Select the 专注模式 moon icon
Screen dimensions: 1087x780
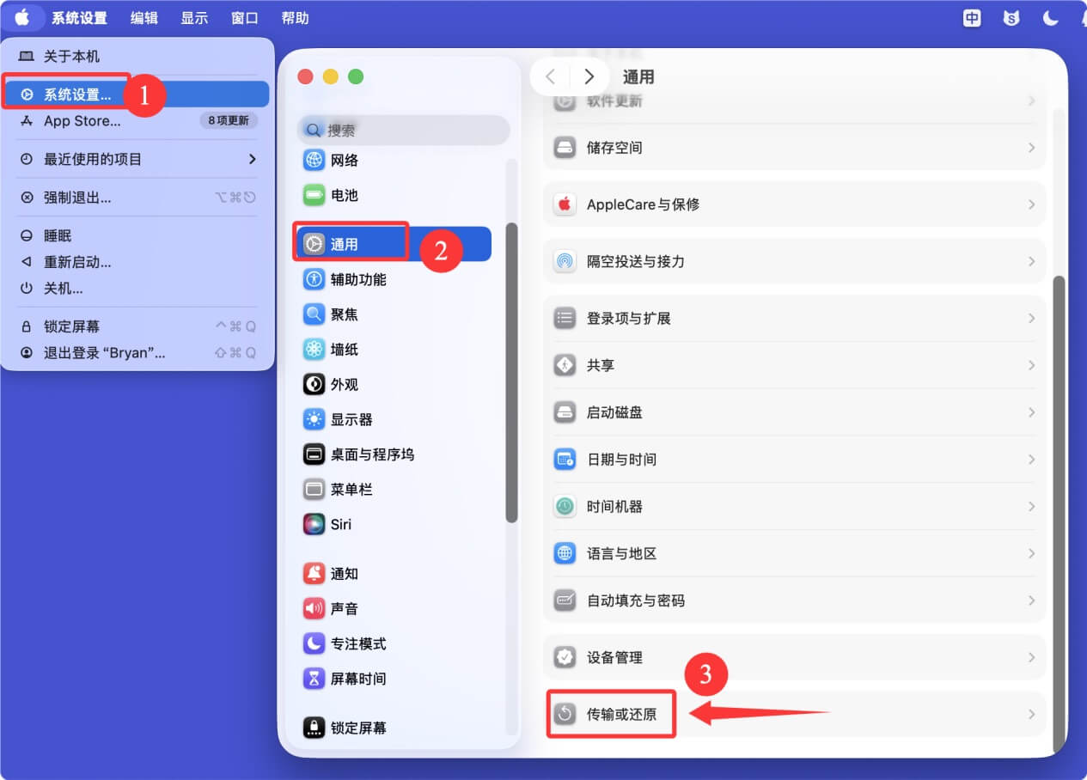click(x=314, y=643)
